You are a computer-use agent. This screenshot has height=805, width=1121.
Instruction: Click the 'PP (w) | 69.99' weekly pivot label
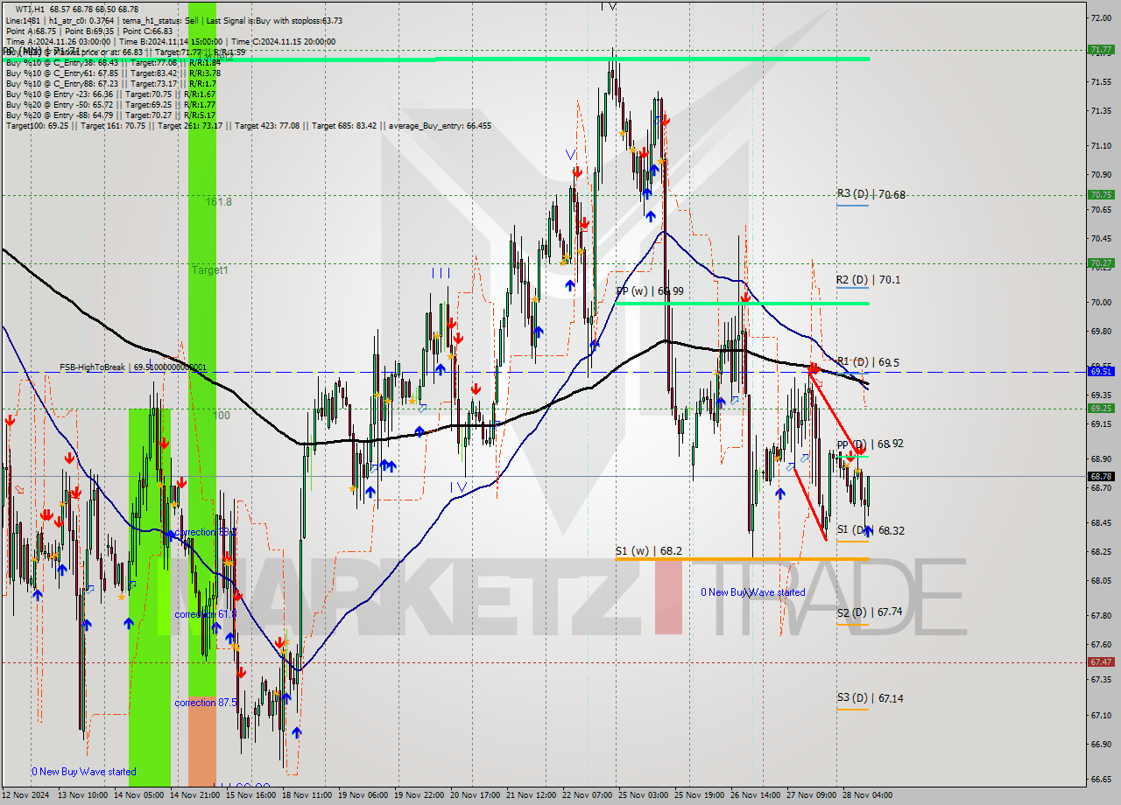pos(650,290)
